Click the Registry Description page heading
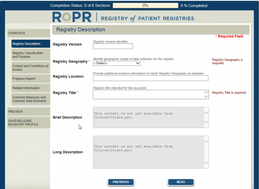This screenshot has width=259, height=189. (x=81, y=30)
